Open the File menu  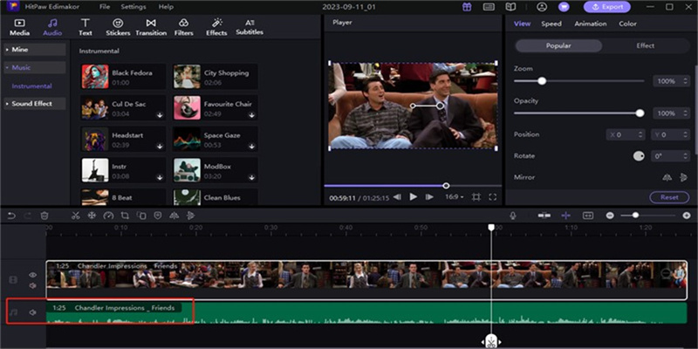pyautogui.click(x=105, y=7)
